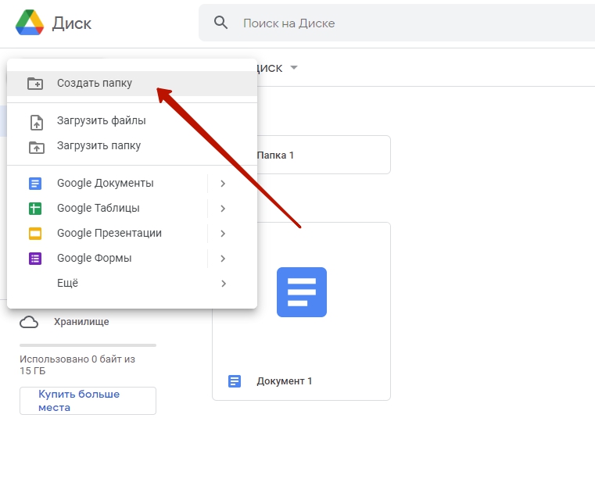This screenshot has width=595, height=493.
Task: Expand the Google Таблицы submenu arrow
Action: pyautogui.click(x=223, y=209)
